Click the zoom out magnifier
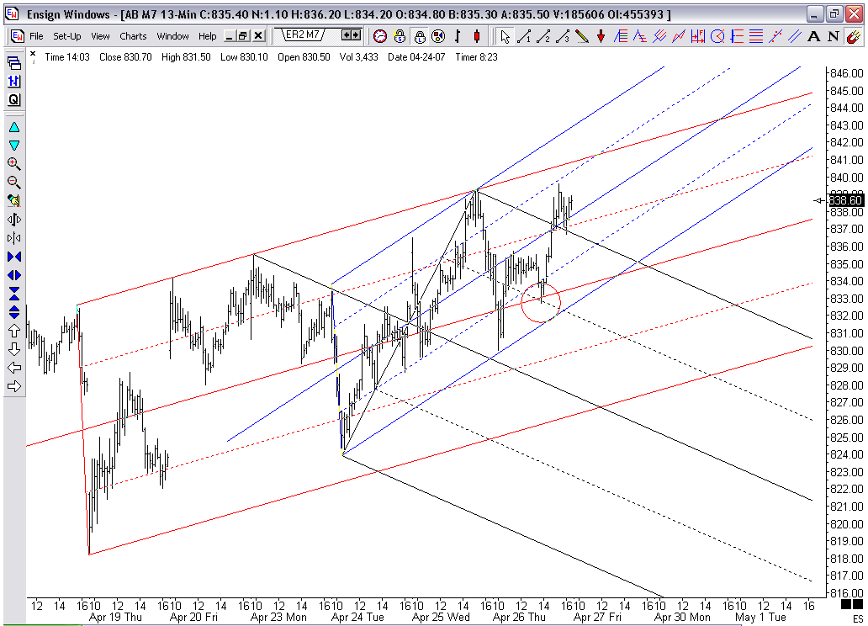The image size is (868, 626). (14, 183)
